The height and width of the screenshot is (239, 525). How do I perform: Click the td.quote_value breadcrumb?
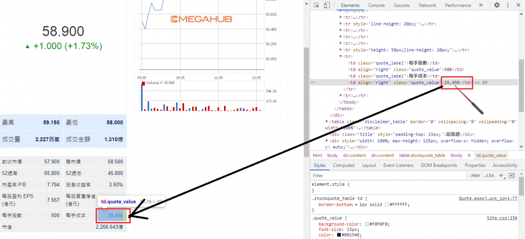(491, 156)
